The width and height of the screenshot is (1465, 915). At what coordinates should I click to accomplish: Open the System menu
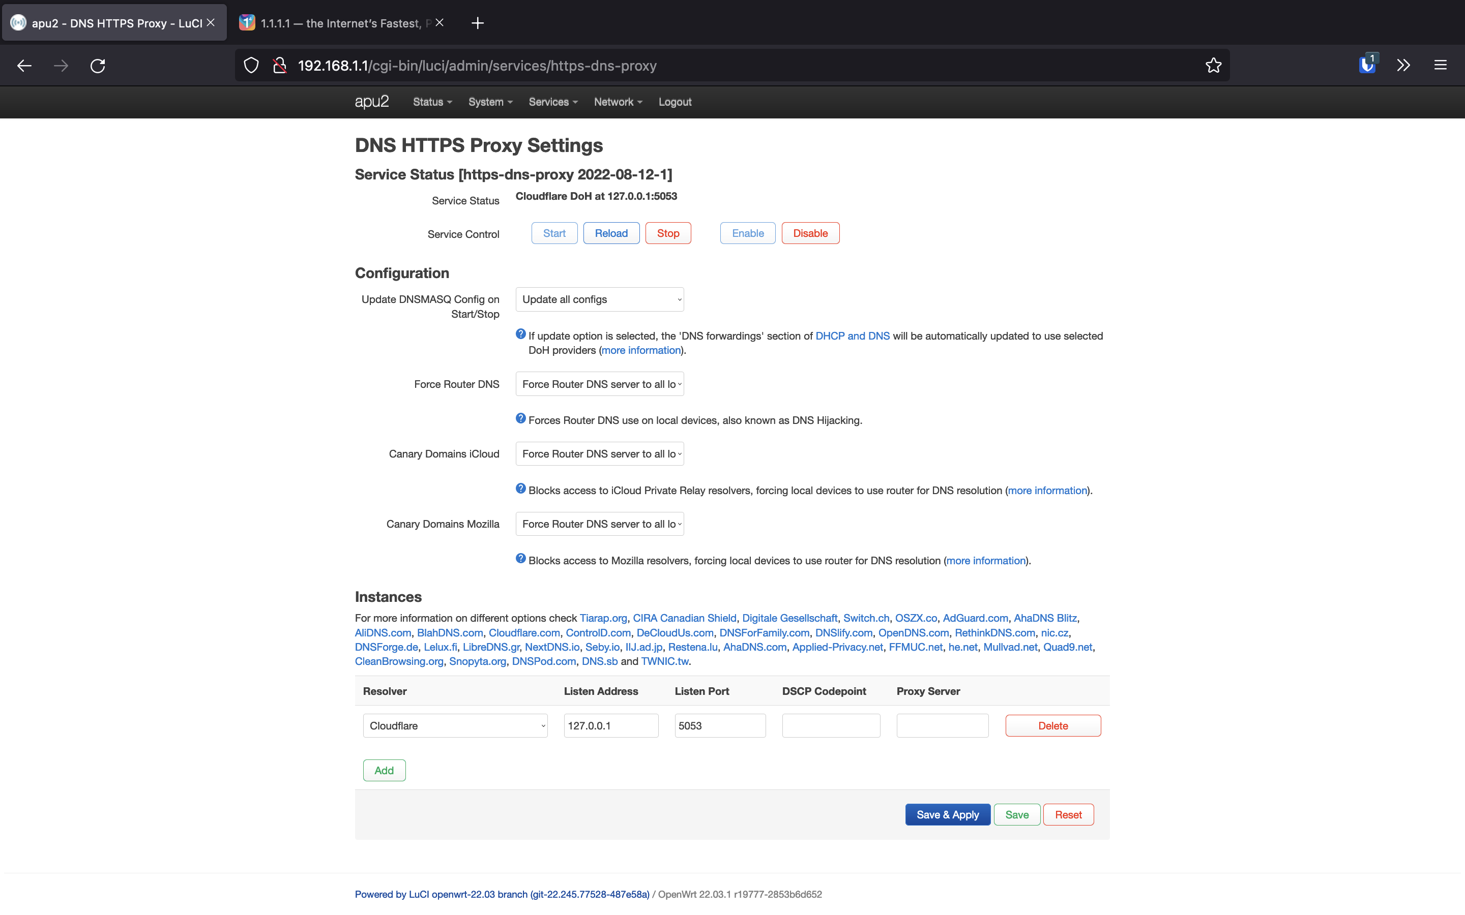490,102
